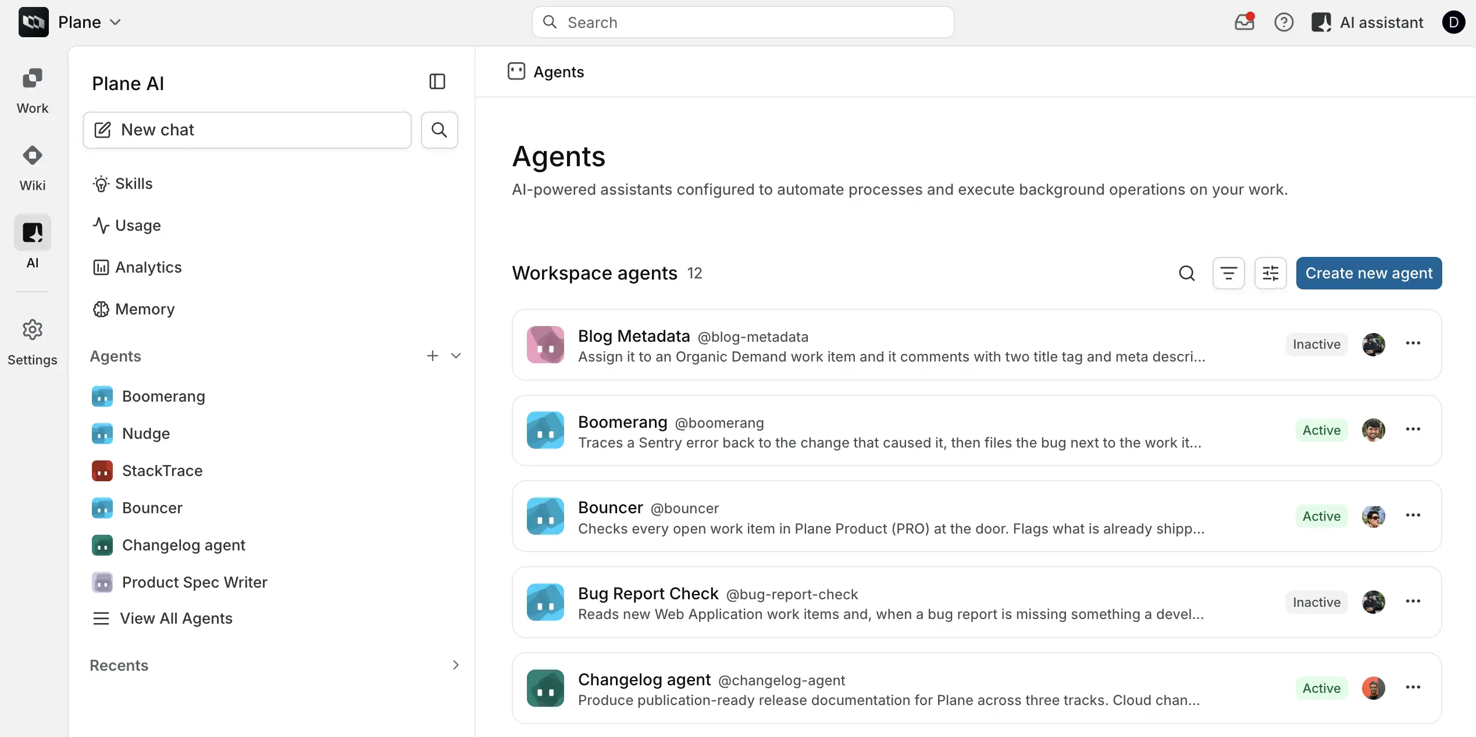Click the Agents breadcrumb icon

coord(516,71)
